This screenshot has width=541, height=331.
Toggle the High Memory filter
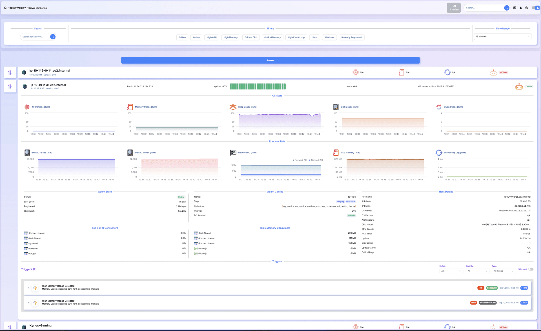tap(230, 37)
